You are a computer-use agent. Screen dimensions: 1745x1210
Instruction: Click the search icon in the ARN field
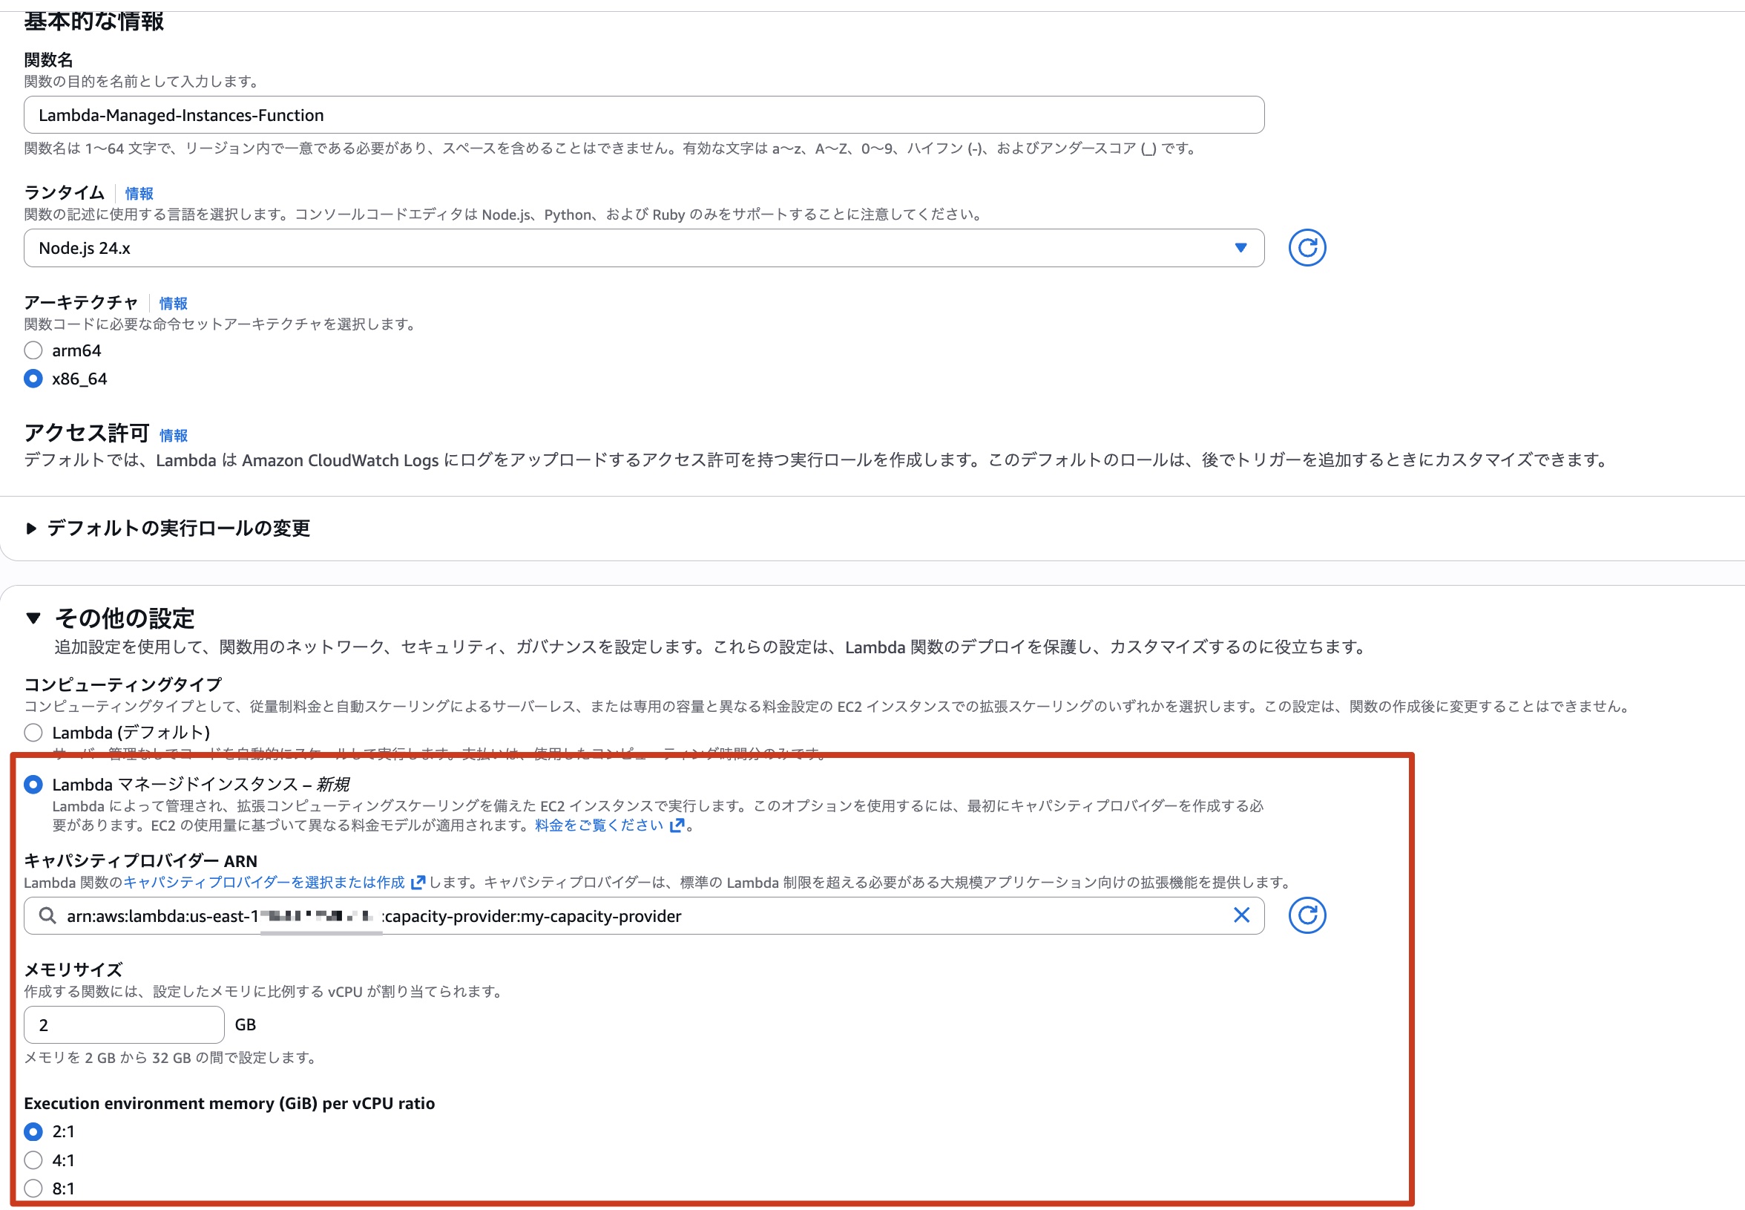[47, 915]
